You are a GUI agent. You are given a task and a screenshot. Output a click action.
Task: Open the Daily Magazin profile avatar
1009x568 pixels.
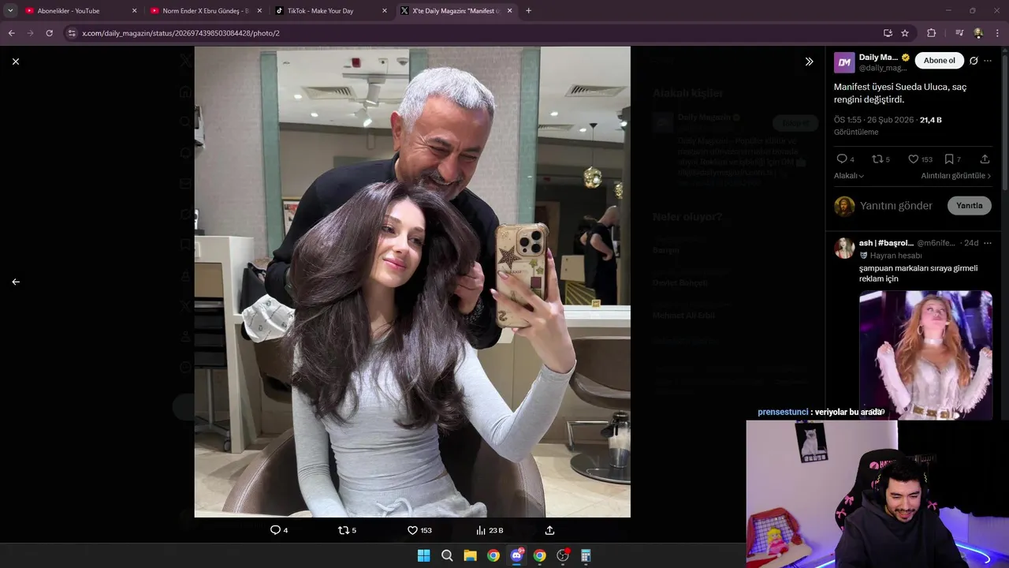pyautogui.click(x=844, y=62)
